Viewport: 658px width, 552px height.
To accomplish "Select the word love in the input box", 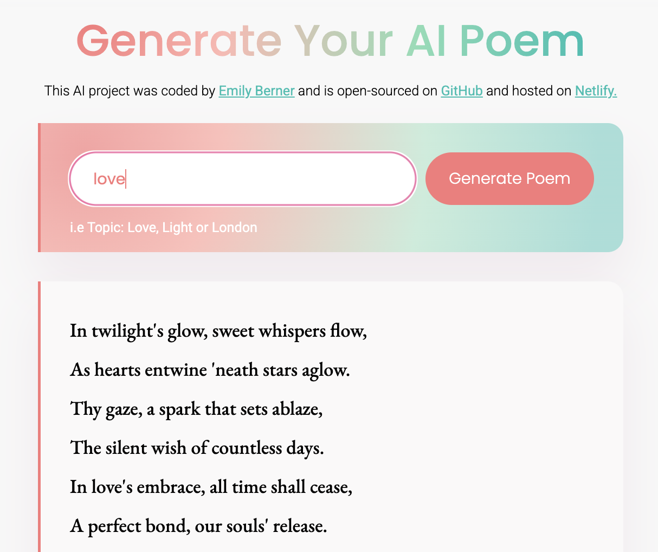I will coord(108,178).
